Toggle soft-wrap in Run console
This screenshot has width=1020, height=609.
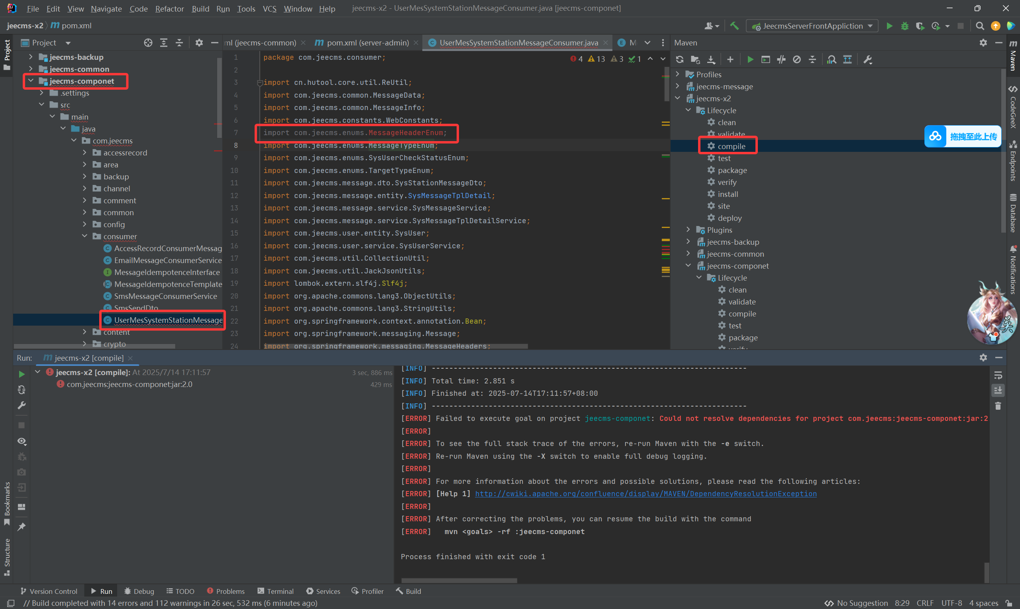(x=998, y=375)
